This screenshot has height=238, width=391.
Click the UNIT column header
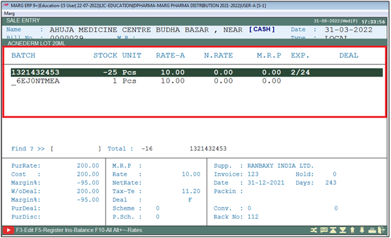(x=131, y=55)
